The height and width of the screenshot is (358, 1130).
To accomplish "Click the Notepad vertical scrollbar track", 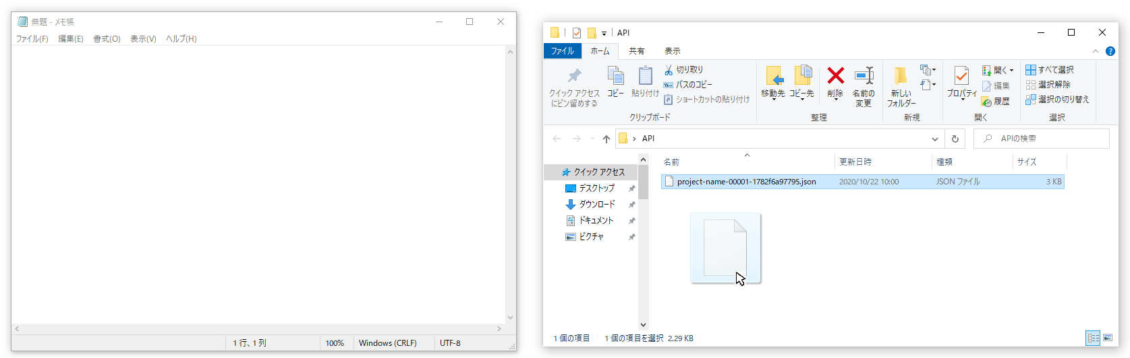I will [510, 182].
